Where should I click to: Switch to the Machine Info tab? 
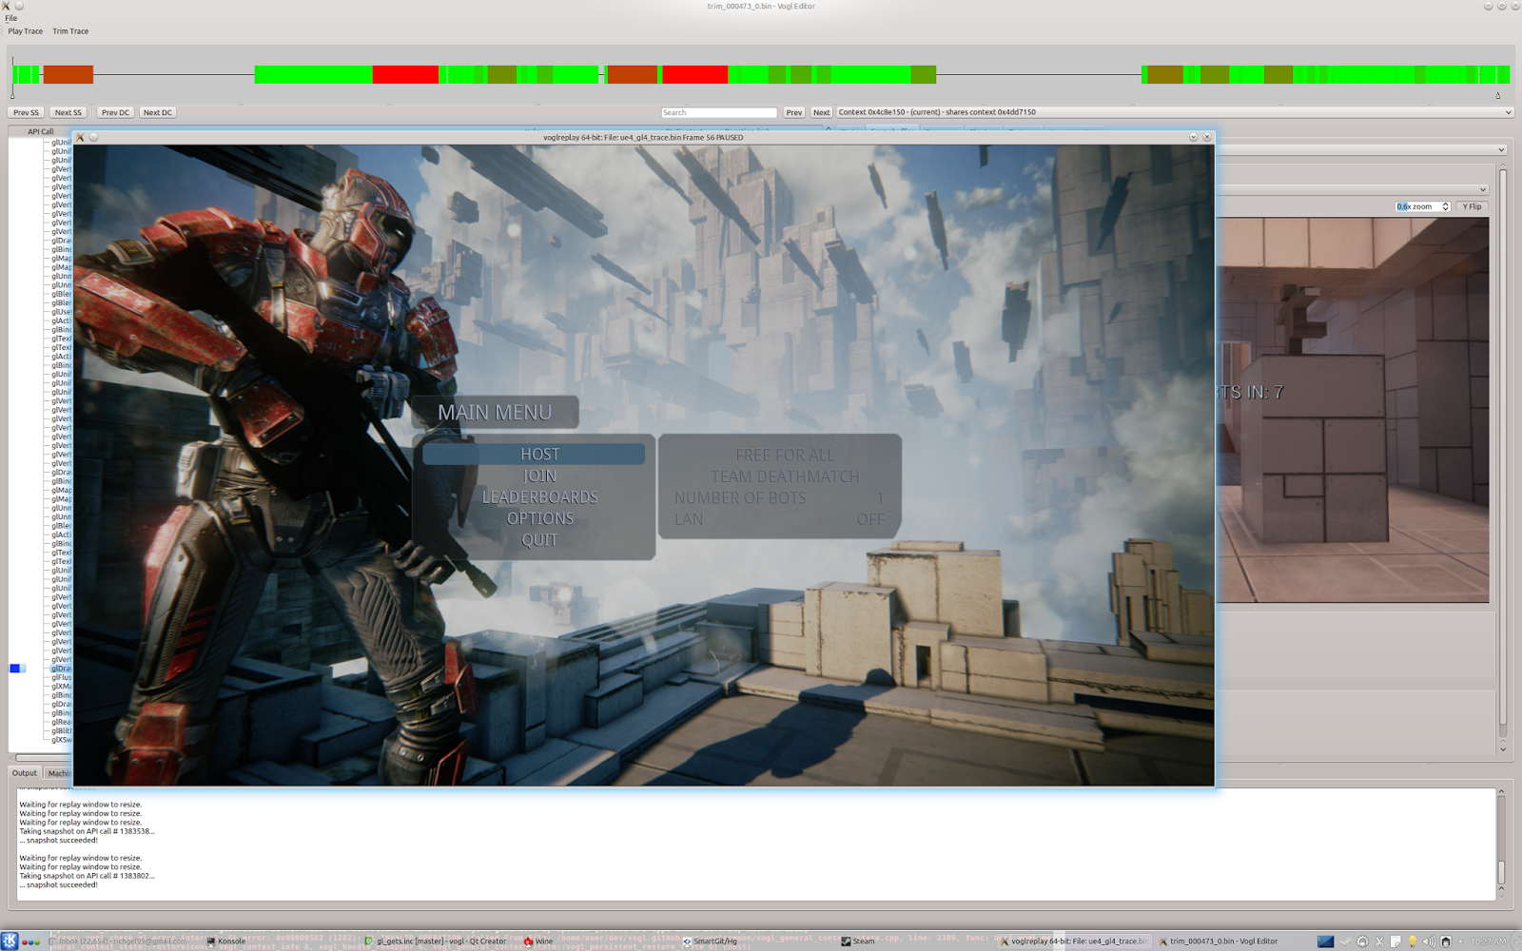(x=59, y=773)
